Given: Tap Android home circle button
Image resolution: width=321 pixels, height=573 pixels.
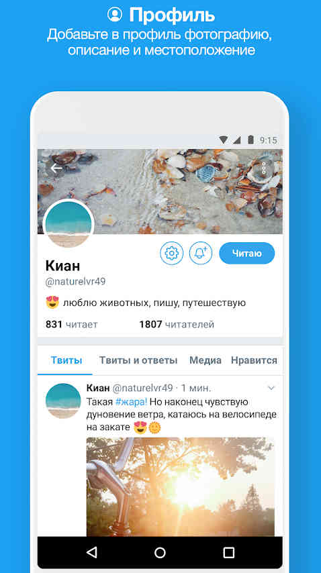Looking at the screenshot, I should point(160,552).
